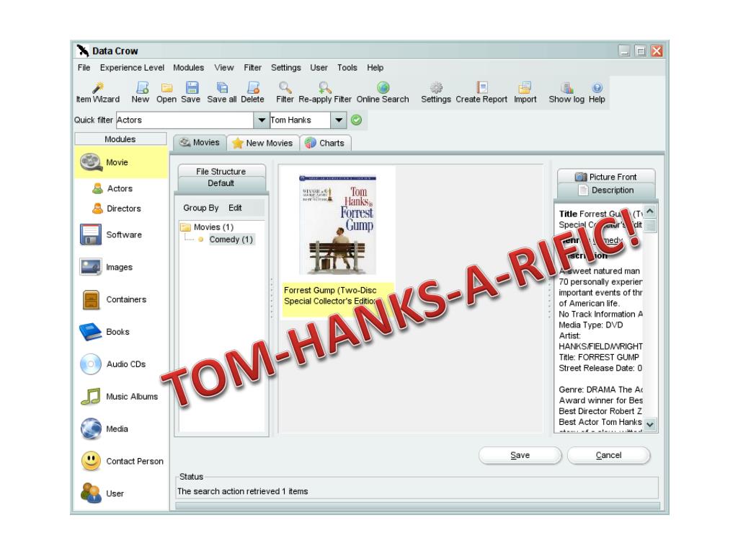Create a New item from toolbar
The width and height of the screenshot is (738, 554).
pos(141,92)
